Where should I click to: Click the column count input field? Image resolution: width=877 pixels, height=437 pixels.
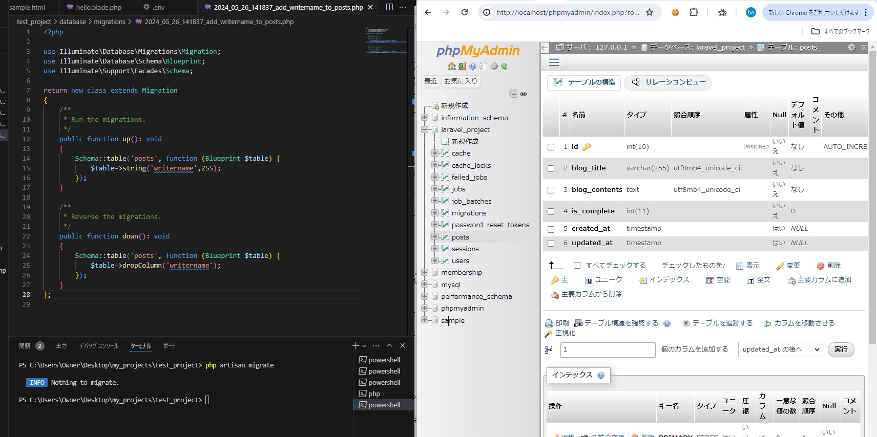click(x=608, y=349)
